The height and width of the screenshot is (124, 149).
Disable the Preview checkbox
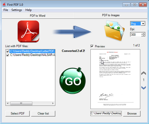[x=92, y=46]
